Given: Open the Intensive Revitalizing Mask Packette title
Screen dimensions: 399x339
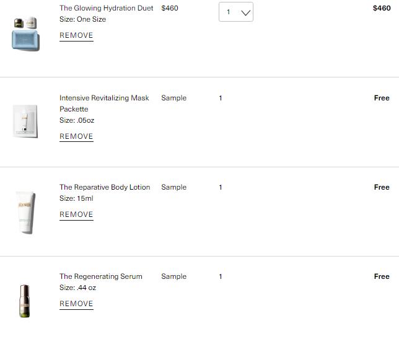Looking at the screenshot, I should click(x=104, y=103).
